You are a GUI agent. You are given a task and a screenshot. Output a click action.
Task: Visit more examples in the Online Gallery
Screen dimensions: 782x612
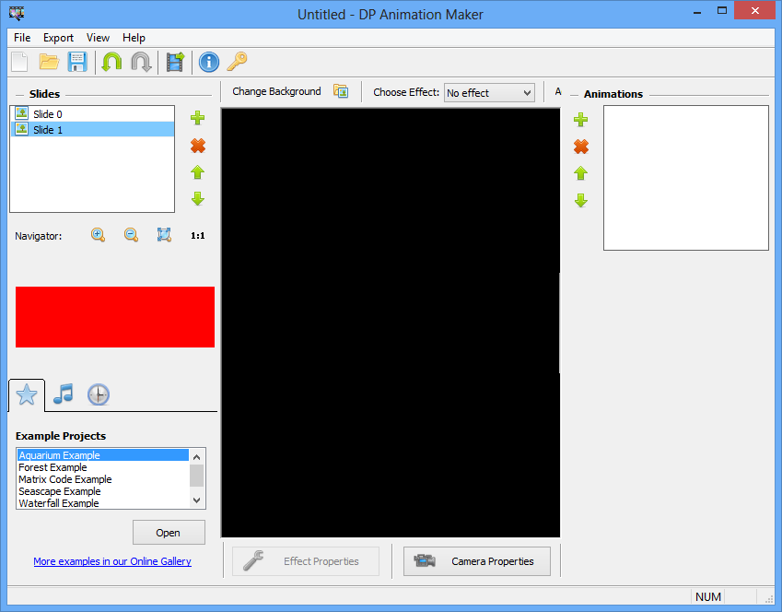pyautogui.click(x=111, y=561)
